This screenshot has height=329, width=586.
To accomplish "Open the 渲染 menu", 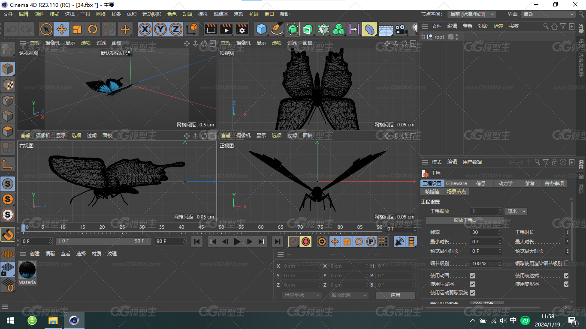I will pyautogui.click(x=239, y=14).
